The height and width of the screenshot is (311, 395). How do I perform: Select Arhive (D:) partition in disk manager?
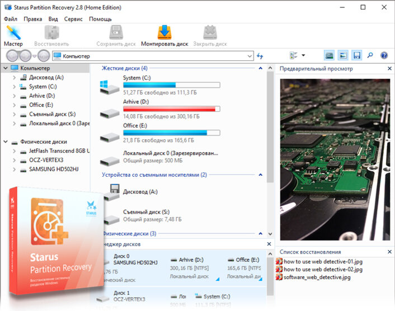point(194,268)
